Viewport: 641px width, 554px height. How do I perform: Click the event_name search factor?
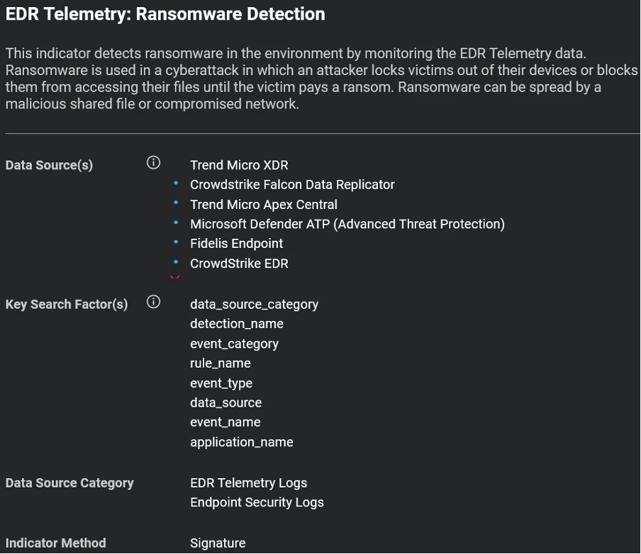[225, 422]
